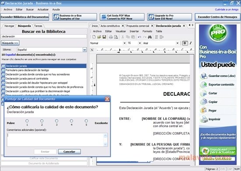Click Guardar como (.doc) in Pro panel

(218, 76)
